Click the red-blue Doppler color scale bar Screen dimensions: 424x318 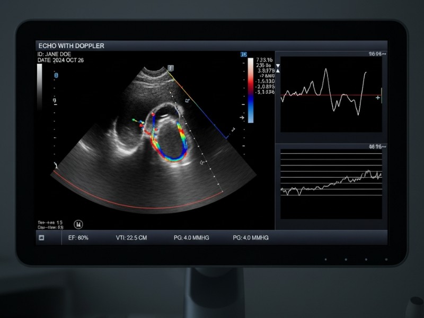pos(251,90)
